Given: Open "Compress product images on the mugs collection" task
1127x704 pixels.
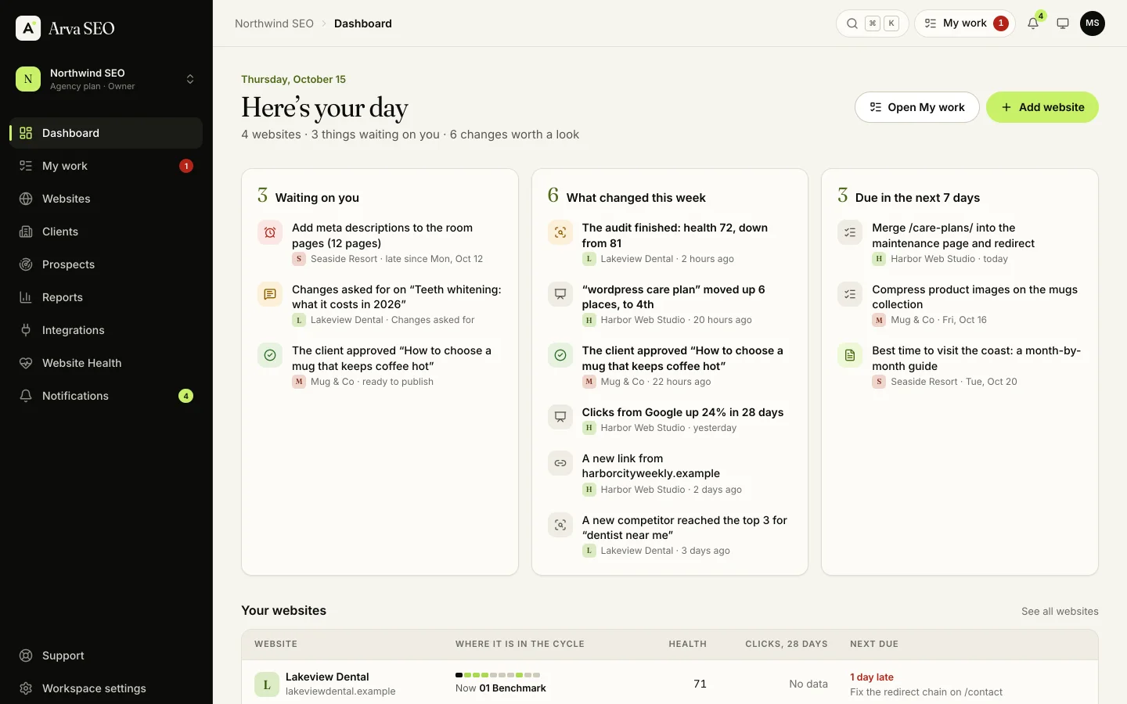Looking at the screenshot, I should point(975,297).
